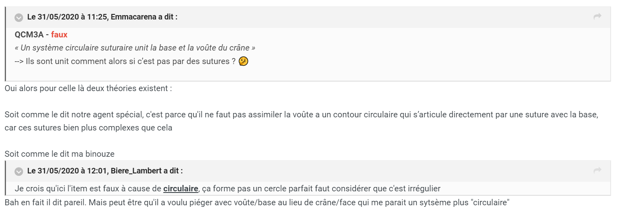Click the line "Soit comme le dit ma binouze"
617x214 pixels.
click(60, 154)
